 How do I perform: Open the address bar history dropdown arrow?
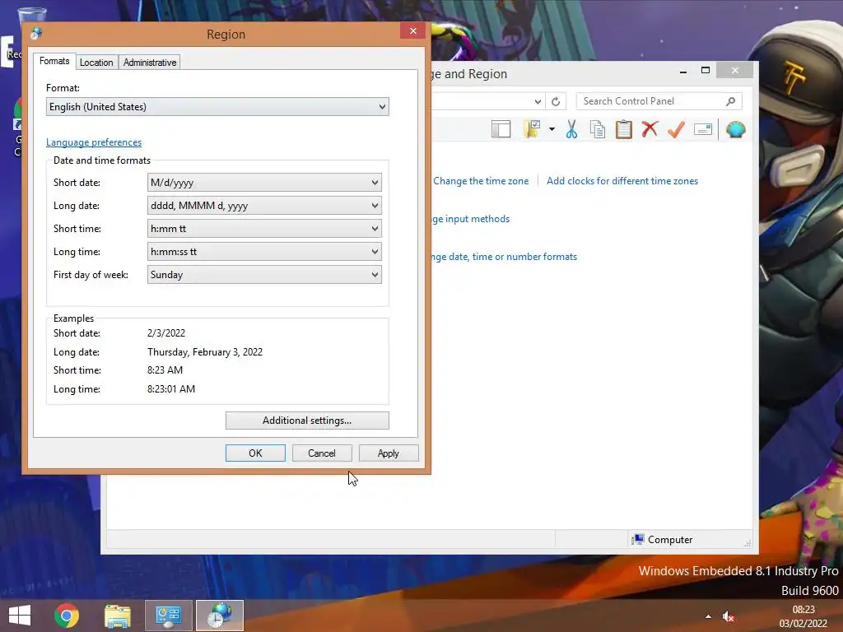(538, 101)
